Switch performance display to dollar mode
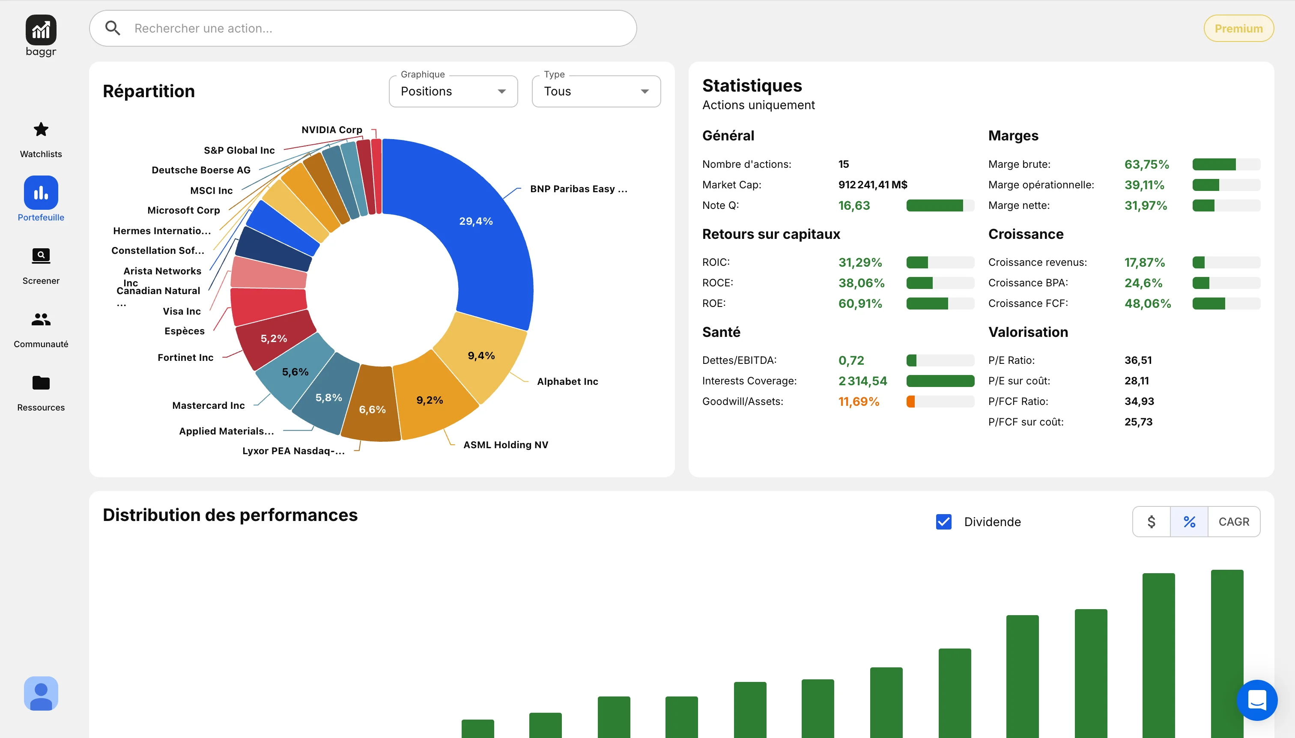 tap(1151, 521)
